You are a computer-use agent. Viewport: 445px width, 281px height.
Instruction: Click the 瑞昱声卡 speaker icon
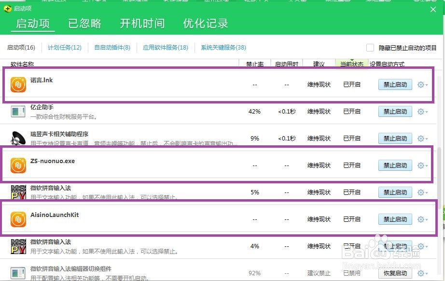[18, 139]
